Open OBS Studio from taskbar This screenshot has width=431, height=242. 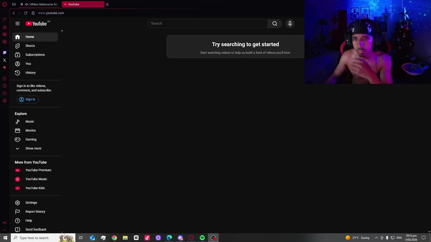213,238
